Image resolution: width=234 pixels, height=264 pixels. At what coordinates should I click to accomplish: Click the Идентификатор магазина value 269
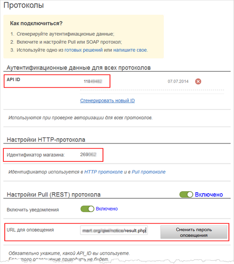click(88, 155)
